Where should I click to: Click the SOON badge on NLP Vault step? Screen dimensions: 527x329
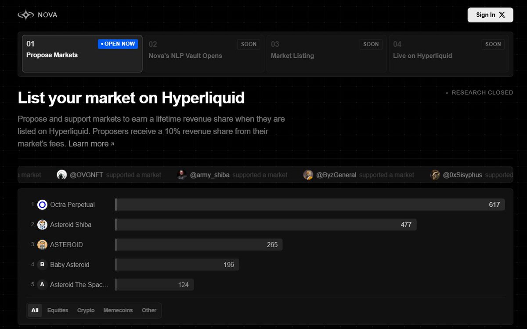249,44
